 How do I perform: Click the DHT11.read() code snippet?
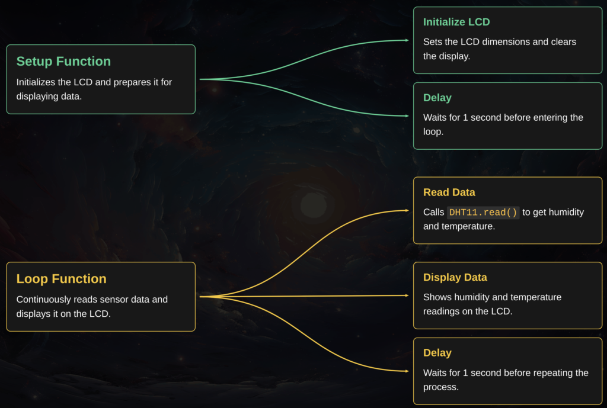(483, 213)
